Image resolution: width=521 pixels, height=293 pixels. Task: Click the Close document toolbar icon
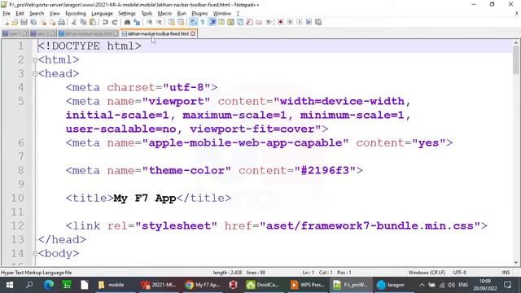click(x=43, y=22)
